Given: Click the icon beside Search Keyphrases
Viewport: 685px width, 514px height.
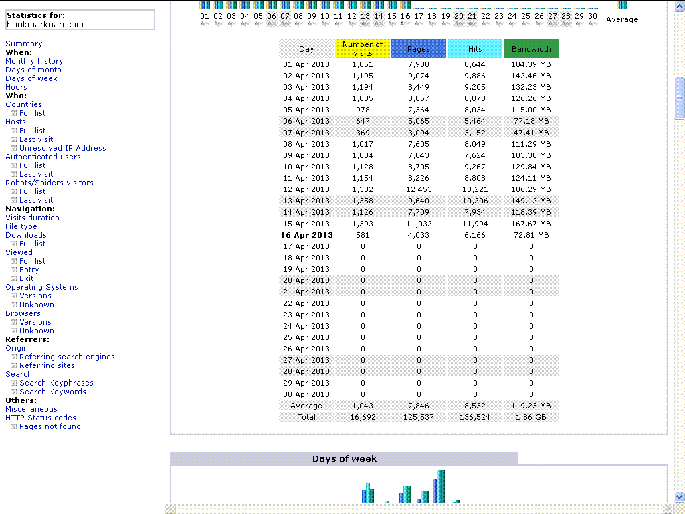Looking at the screenshot, I should 13,383.
